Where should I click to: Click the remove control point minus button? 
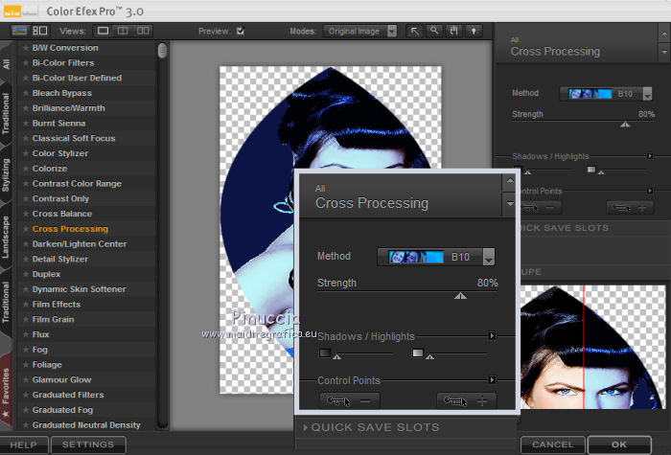(x=351, y=401)
